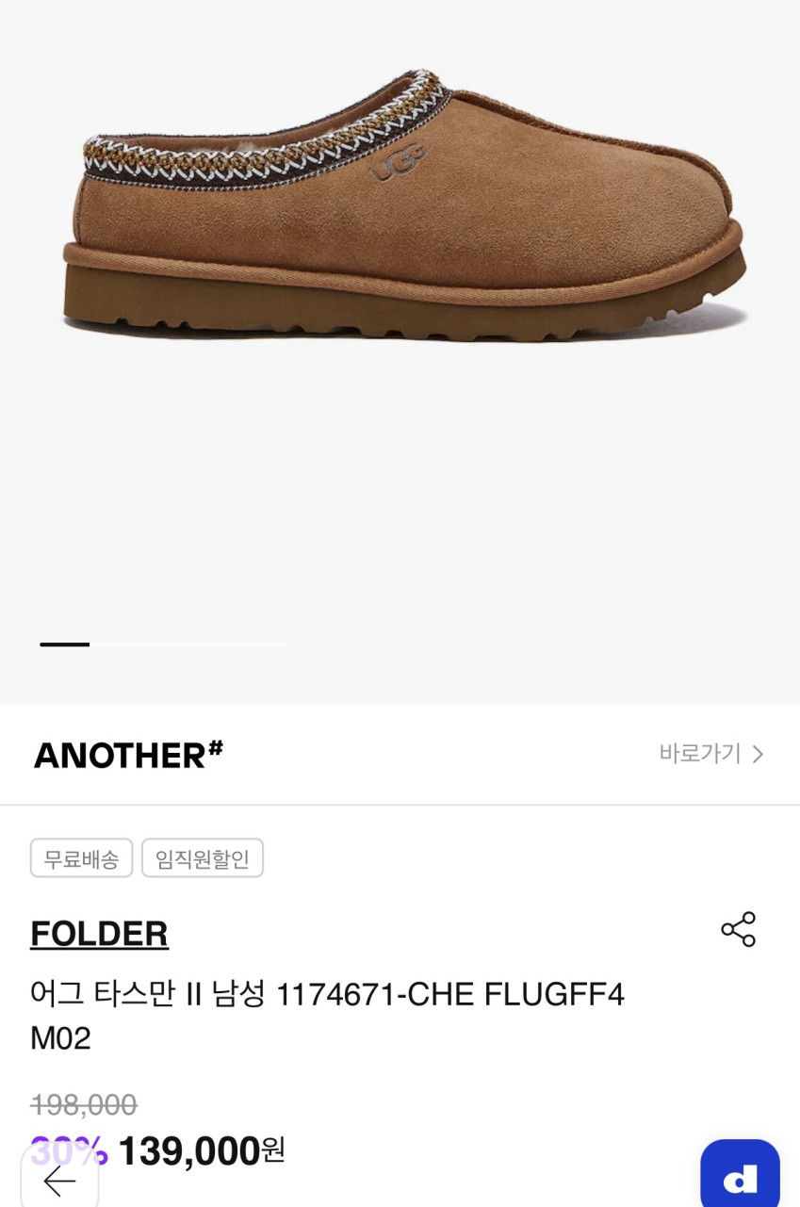Tap the UGG logo on the shoe
This screenshot has width=800, height=1207.
pyautogui.click(x=397, y=162)
